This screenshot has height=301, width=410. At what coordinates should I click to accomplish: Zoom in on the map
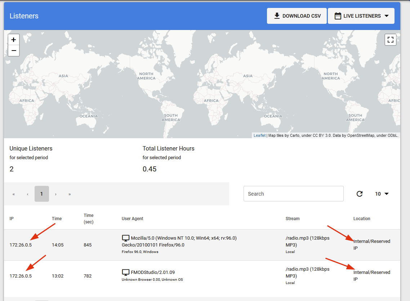[x=13, y=39]
